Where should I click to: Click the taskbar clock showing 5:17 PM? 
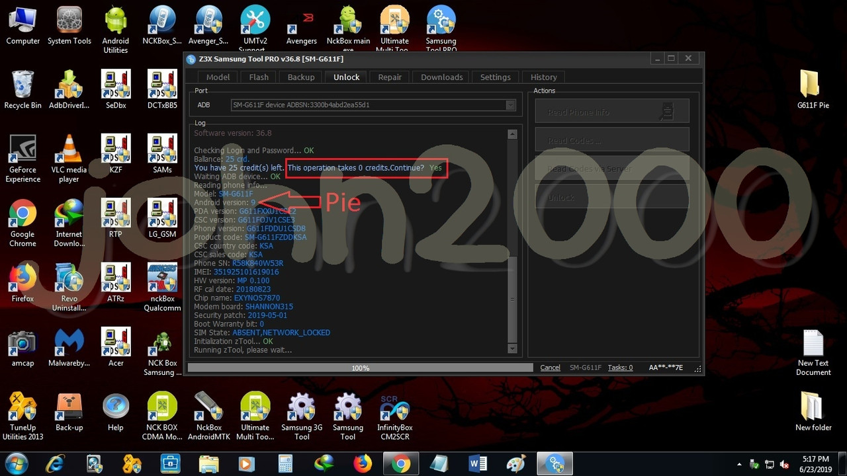coord(815,464)
